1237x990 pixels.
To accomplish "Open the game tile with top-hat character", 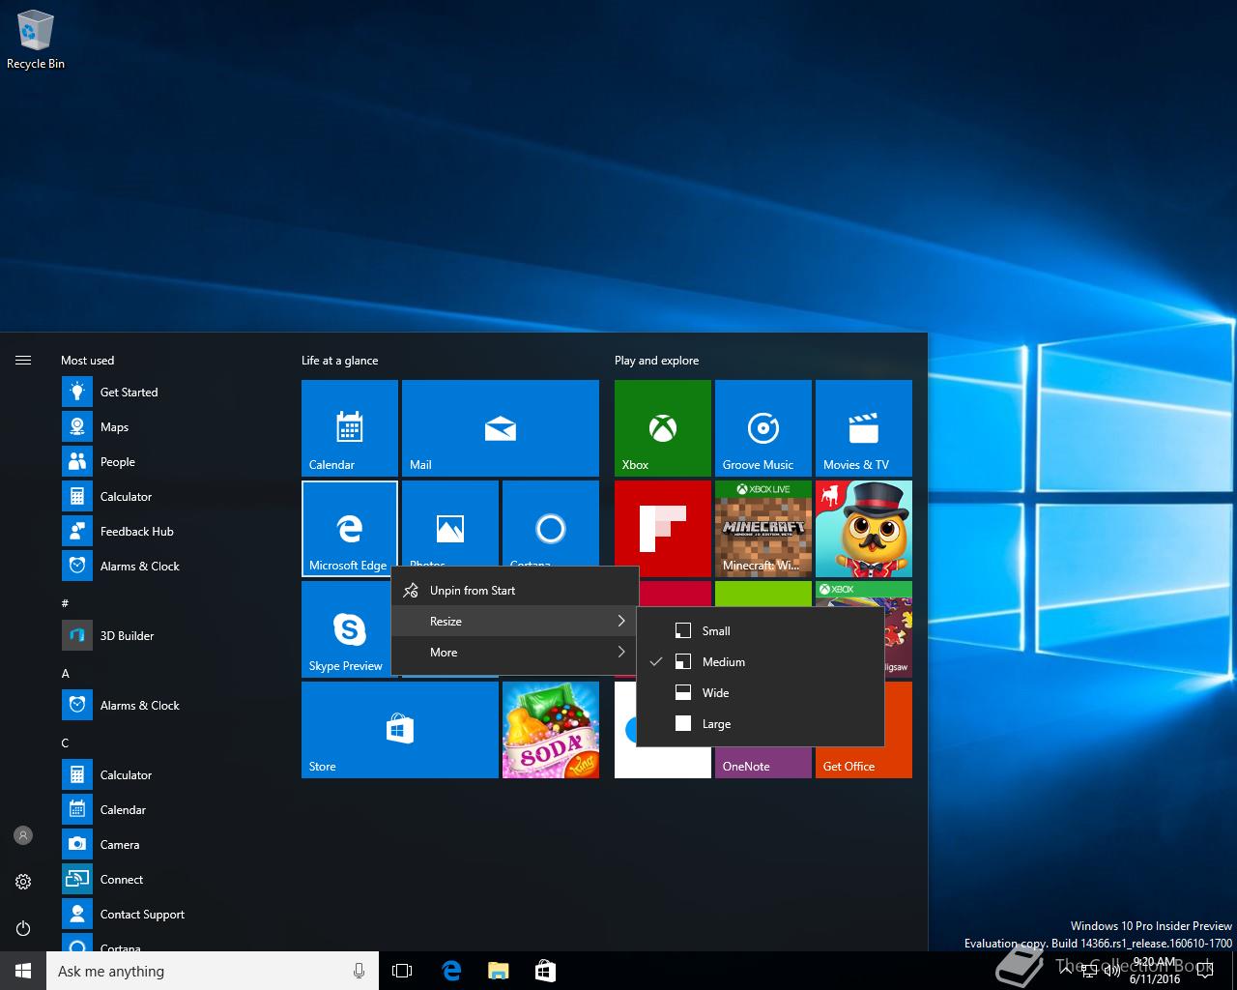I will tap(864, 528).
